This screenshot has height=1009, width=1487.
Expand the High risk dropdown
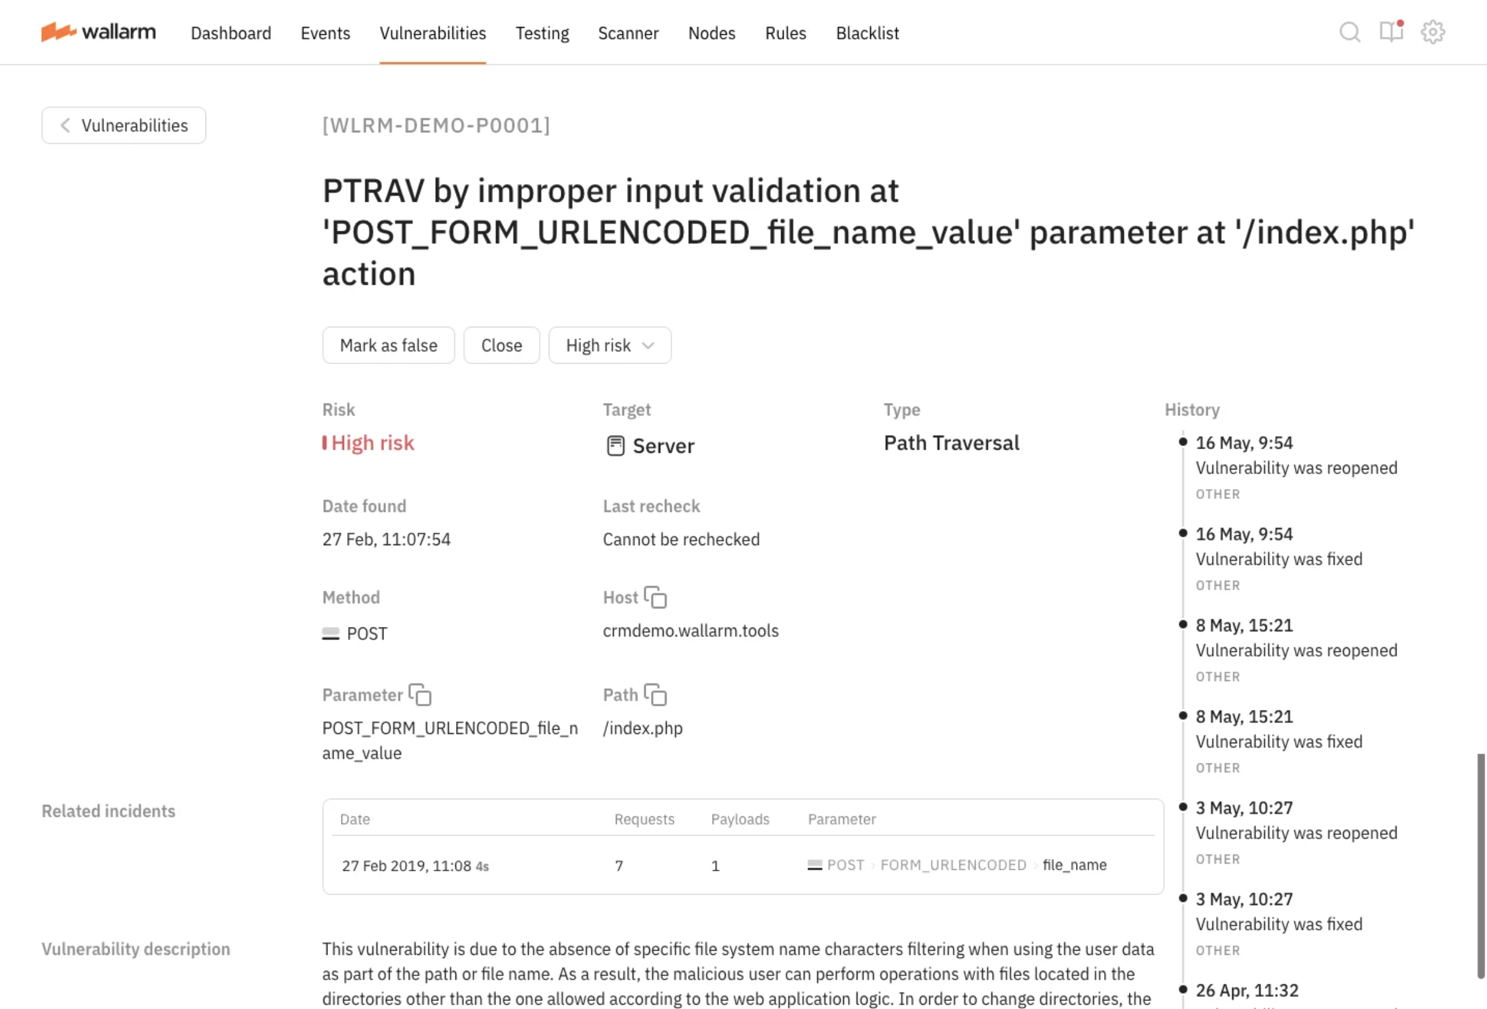pos(609,345)
